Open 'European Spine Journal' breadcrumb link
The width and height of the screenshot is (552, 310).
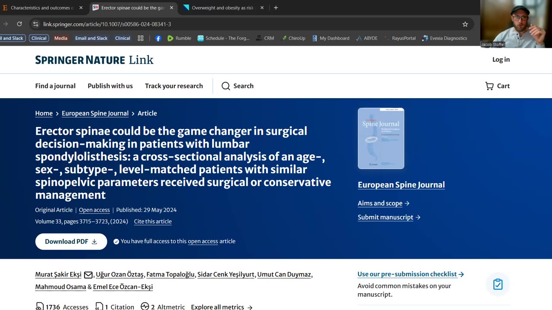point(95,113)
